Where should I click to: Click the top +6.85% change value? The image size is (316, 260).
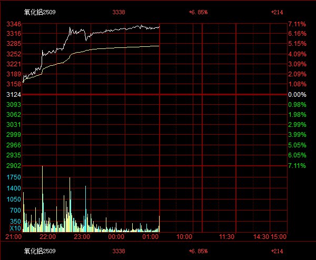coord(198,12)
